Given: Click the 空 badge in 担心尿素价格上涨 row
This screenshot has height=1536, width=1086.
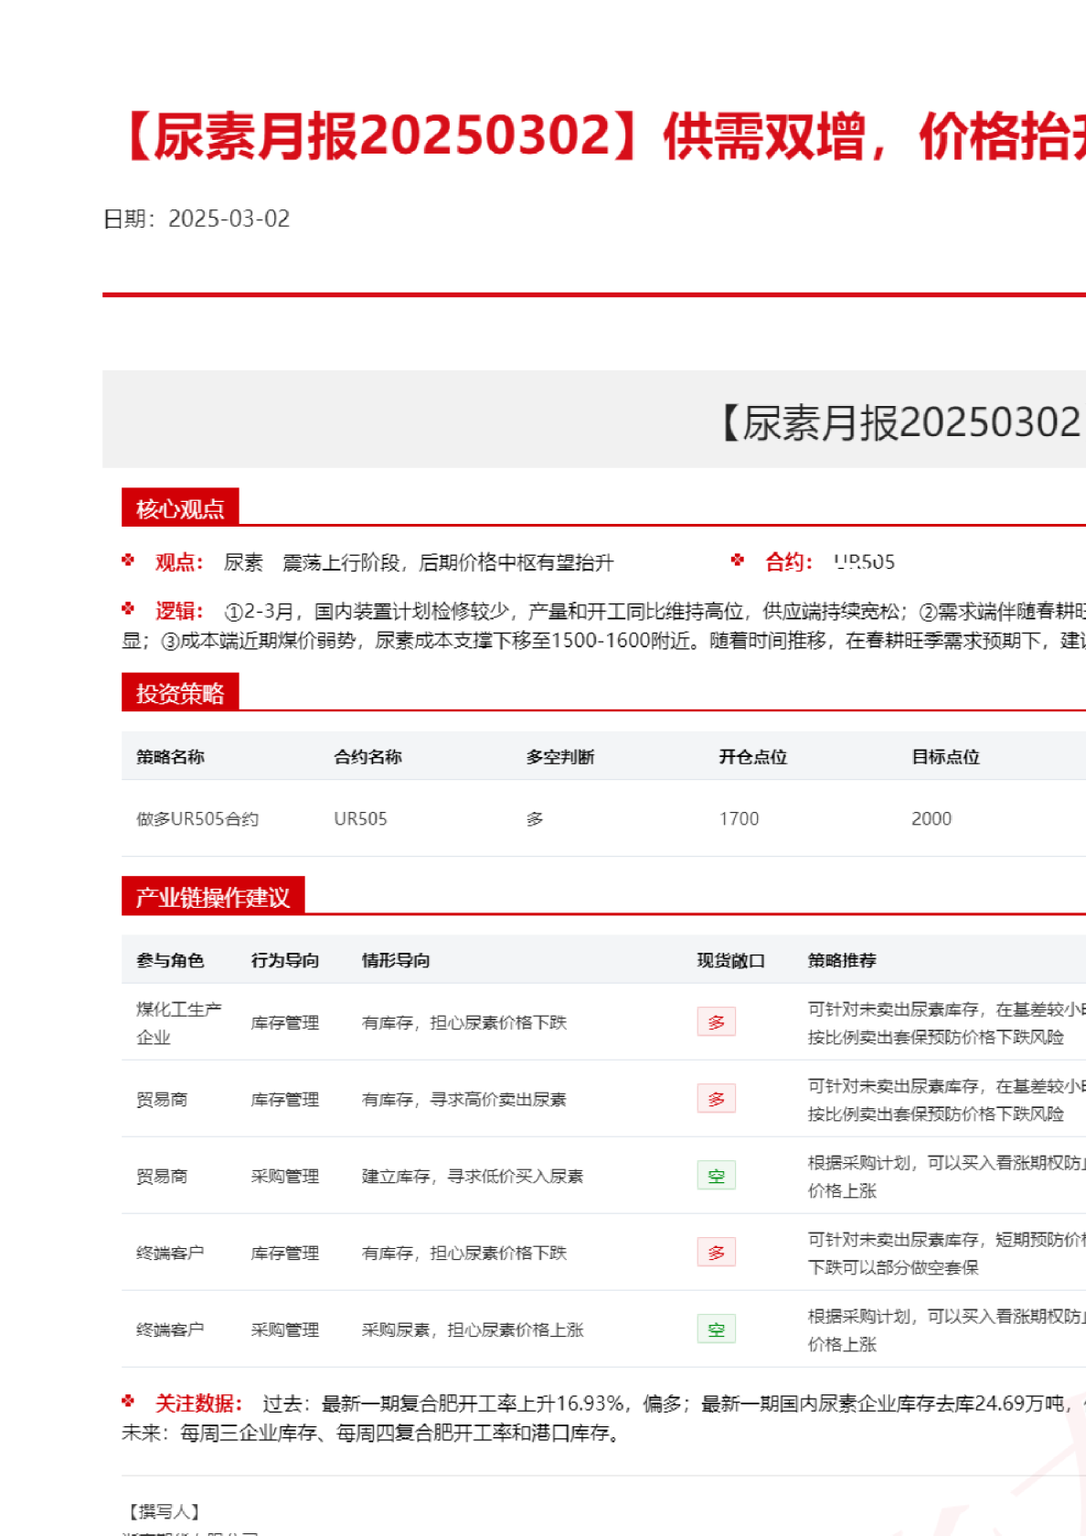Looking at the screenshot, I should pos(716,1329).
